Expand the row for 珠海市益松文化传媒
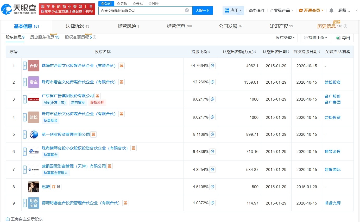The image size is (360, 222). 24,117
